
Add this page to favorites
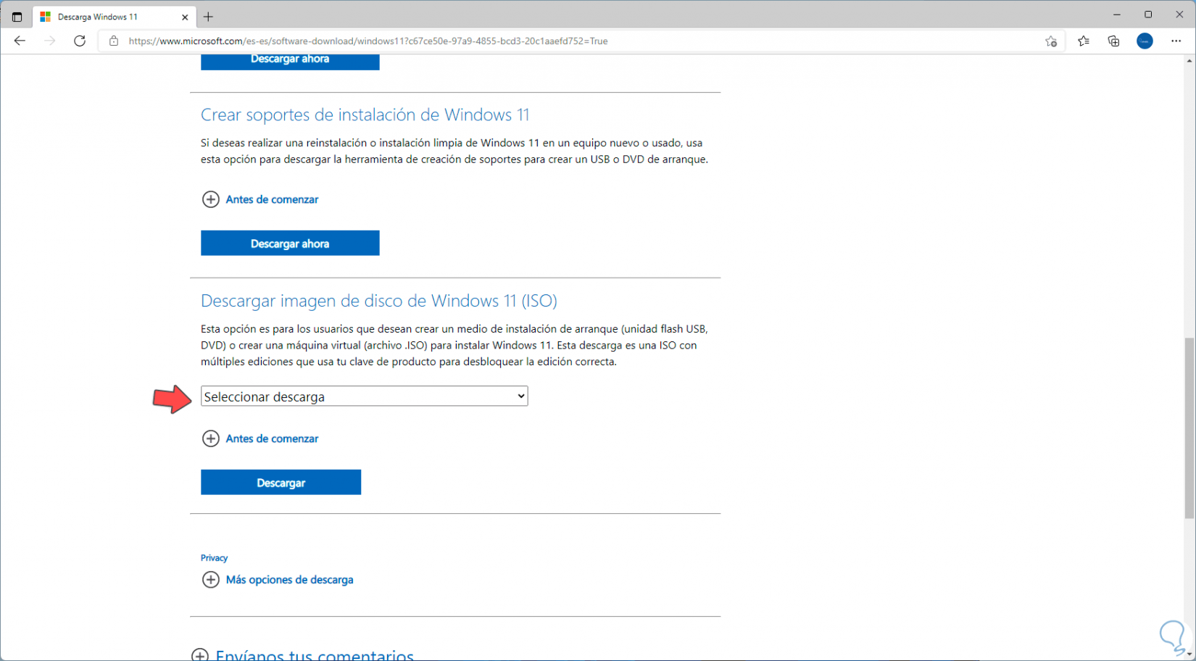(1051, 41)
